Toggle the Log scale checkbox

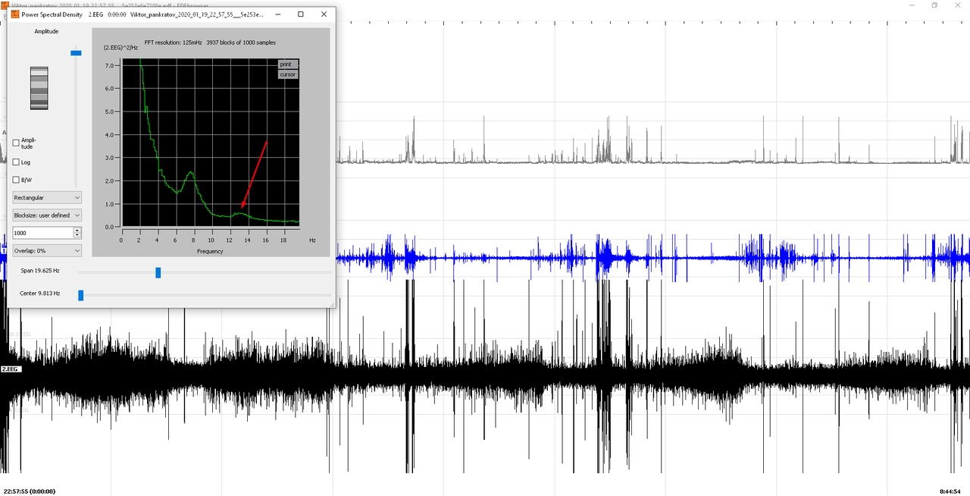tap(17, 162)
